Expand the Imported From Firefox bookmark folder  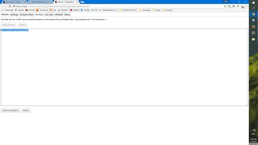(128, 10)
